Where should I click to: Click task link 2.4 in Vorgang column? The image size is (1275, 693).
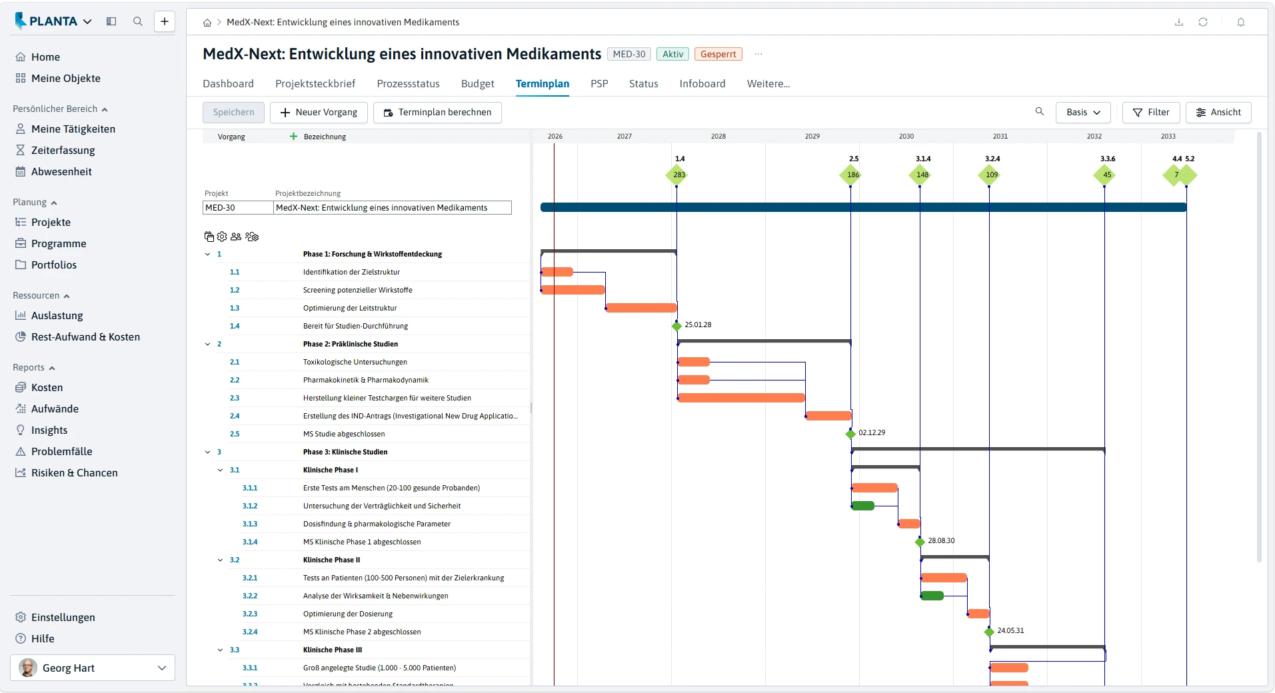click(x=235, y=416)
